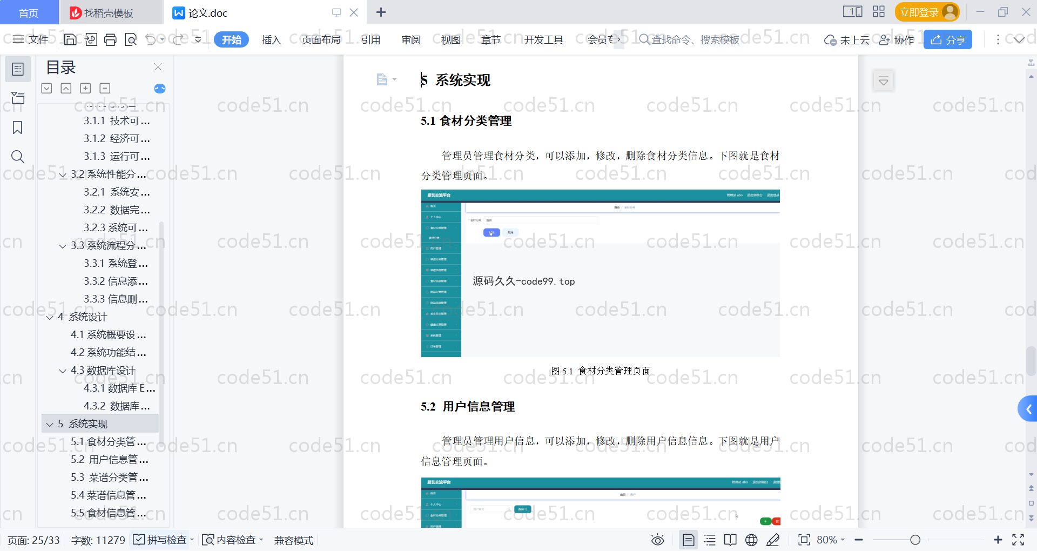Viewport: 1037px width, 551px height.
Task: Click the 分享 button
Action: (x=948, y=39)
